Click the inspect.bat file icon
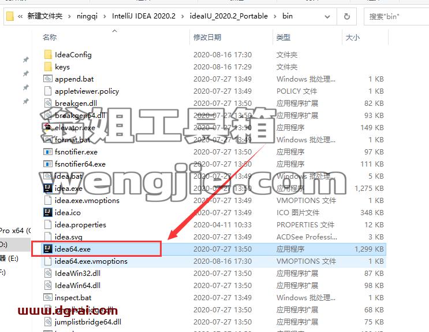This screenshot has width=429, height=332. tap(48, 297)
